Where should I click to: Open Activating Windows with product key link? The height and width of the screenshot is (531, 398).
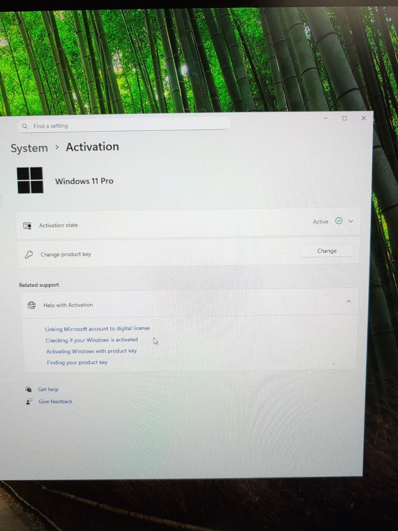[x=92, y=351]
